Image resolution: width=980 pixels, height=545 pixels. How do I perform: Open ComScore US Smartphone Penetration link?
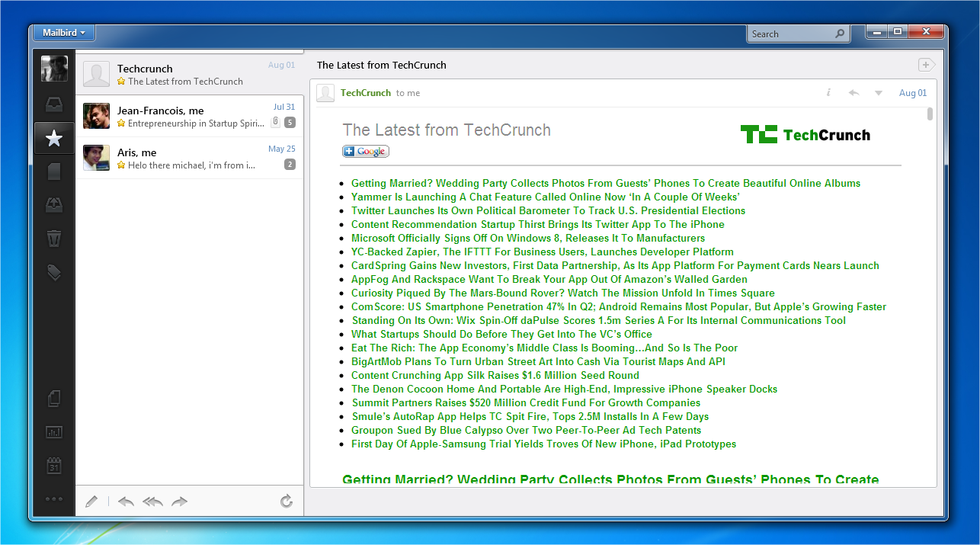pyautogui.click(x=619, y=306)
